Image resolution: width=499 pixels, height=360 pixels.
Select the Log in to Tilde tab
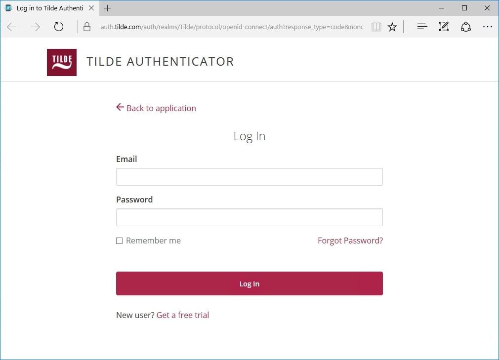(x=49, y=8)
